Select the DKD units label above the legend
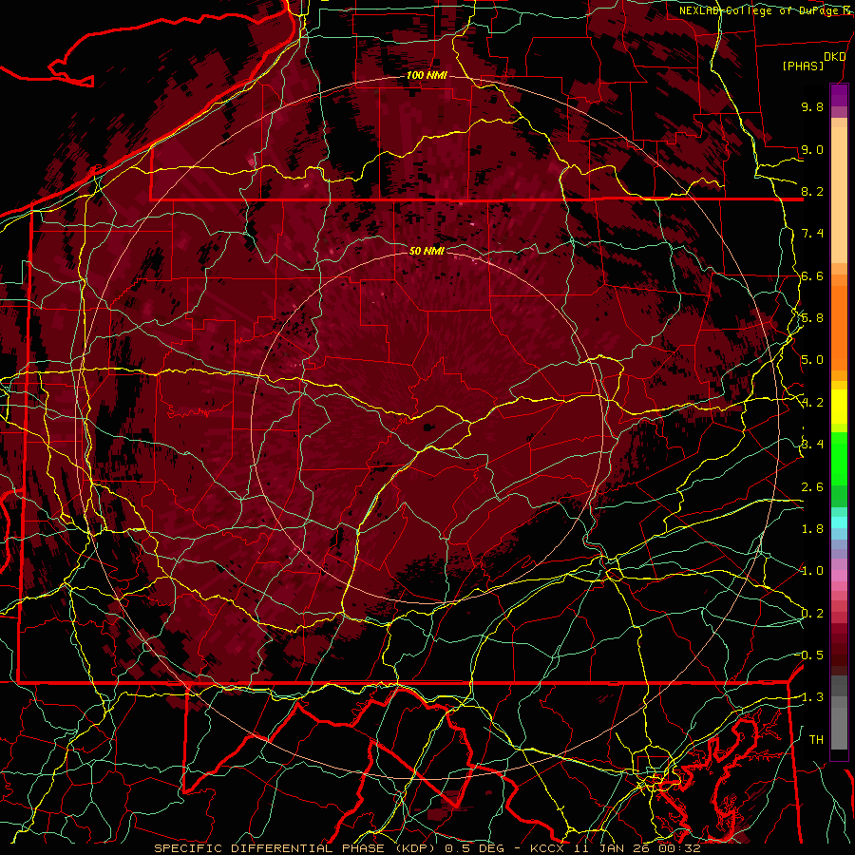The image size is (855, 855). [x=834, y=57]
